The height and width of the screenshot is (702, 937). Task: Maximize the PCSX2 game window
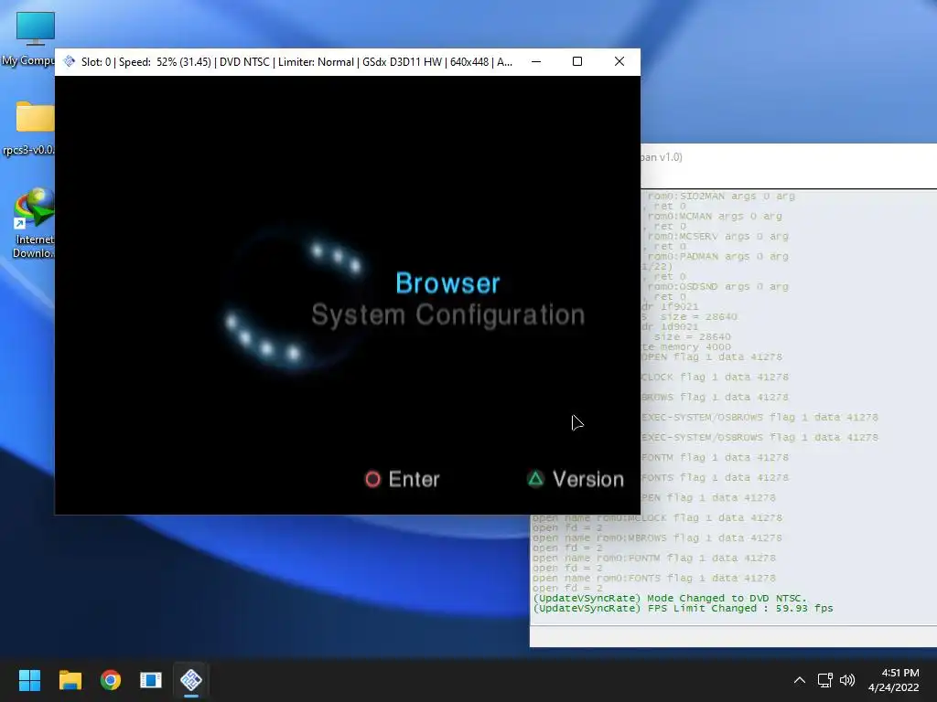(x=577, y=61)
